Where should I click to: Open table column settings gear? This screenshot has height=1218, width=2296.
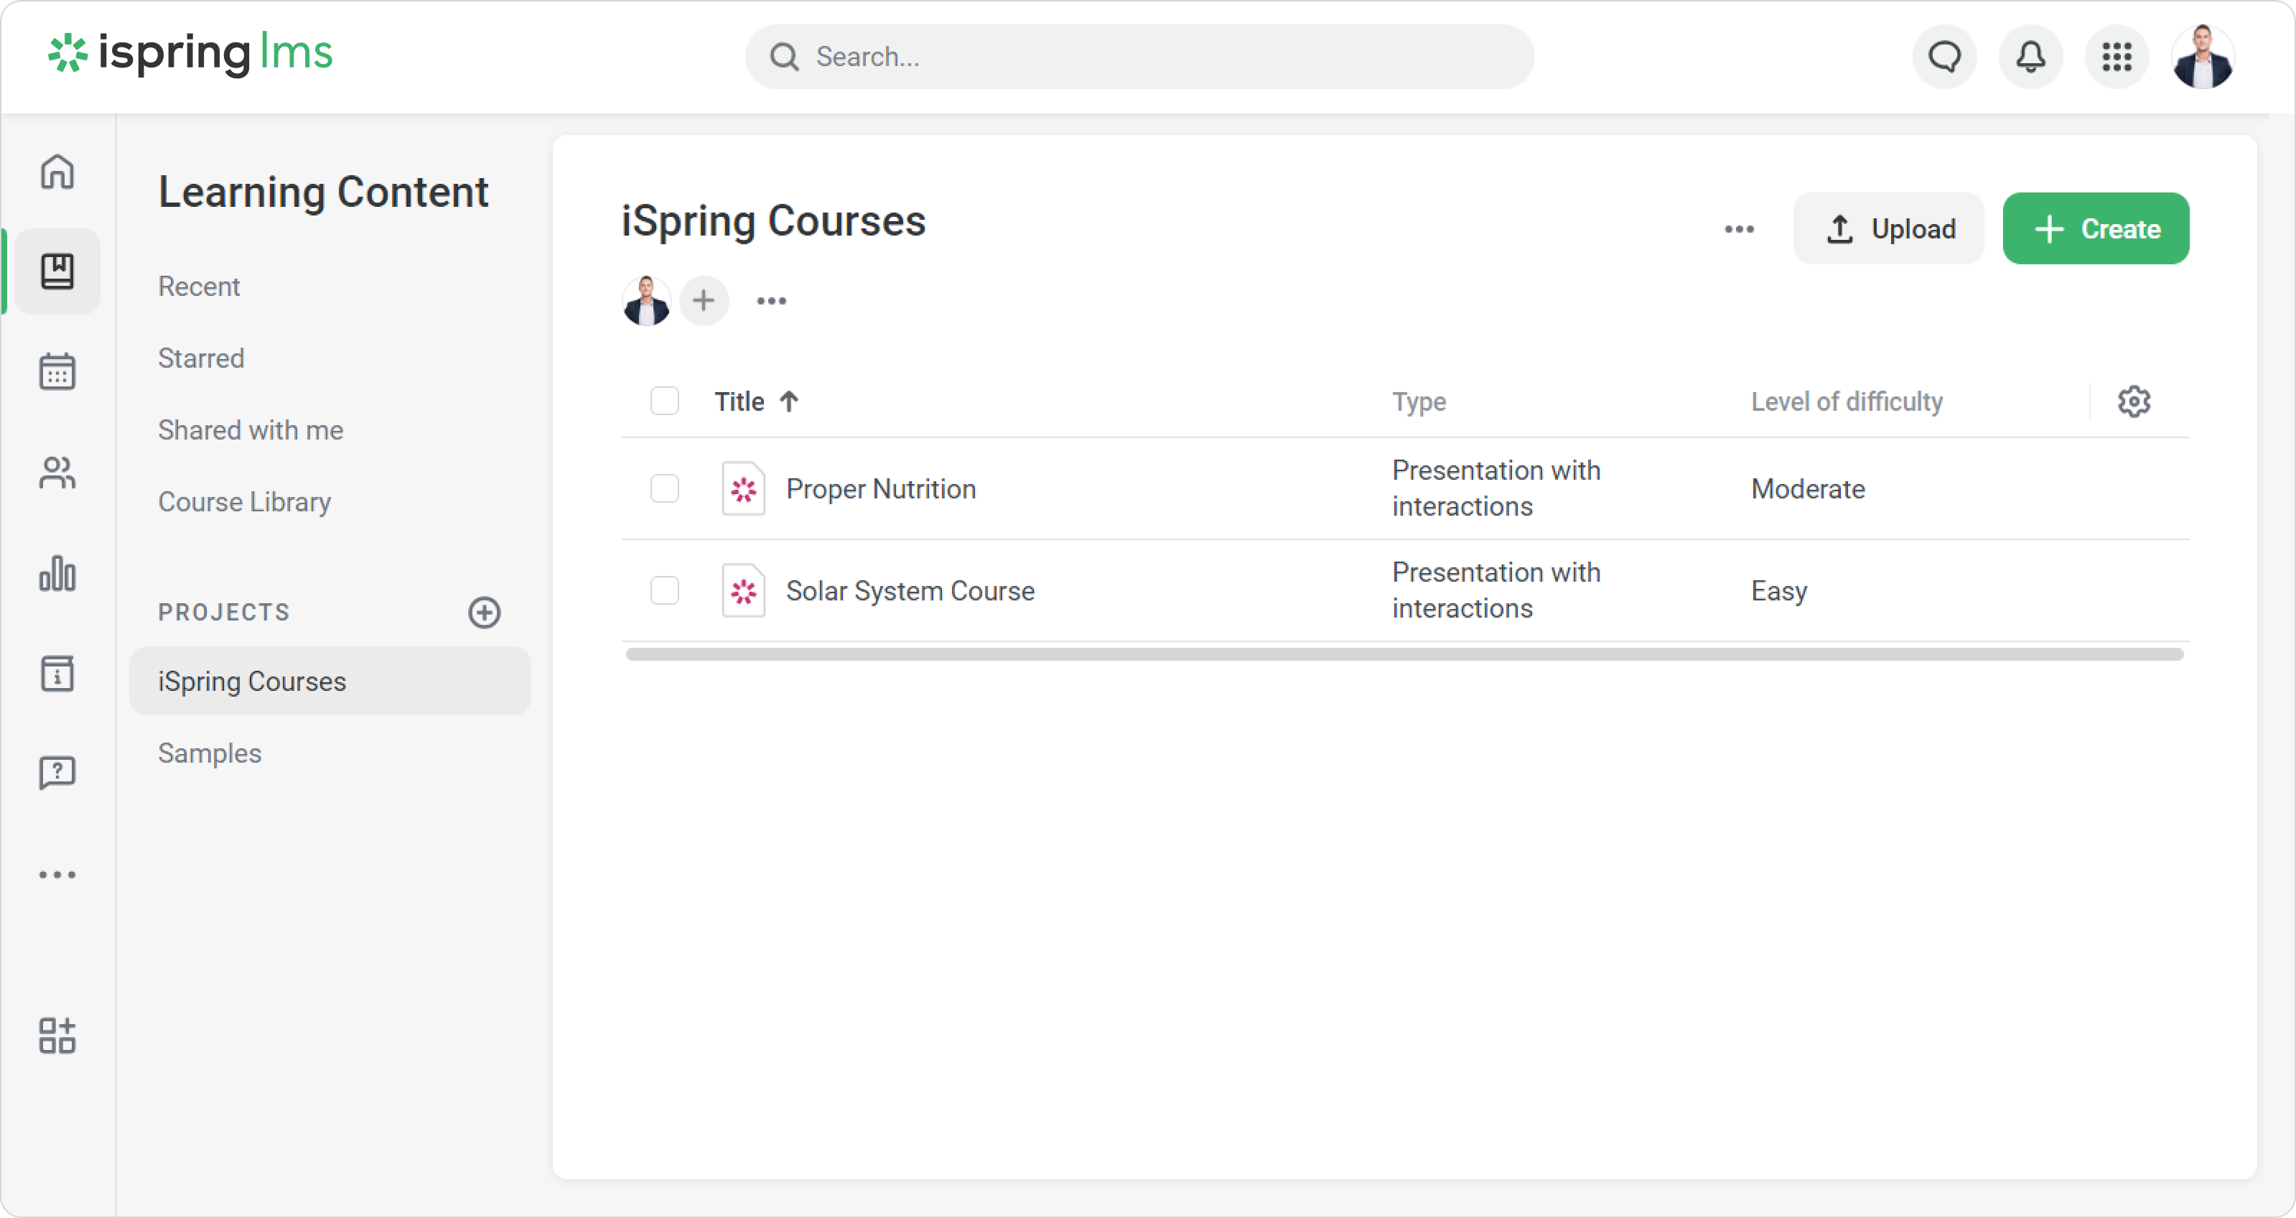2134,401
